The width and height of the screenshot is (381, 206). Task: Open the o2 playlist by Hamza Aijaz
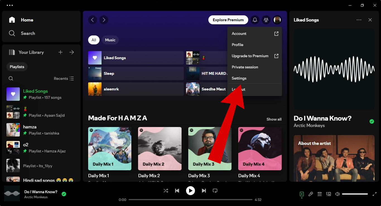click(41, 148)
